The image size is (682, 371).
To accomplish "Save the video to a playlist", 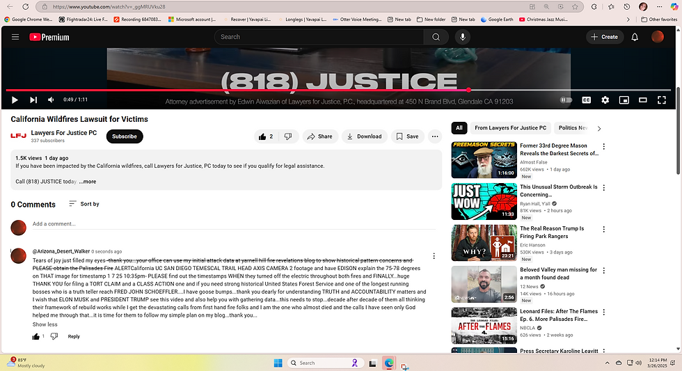I will (408, 136).
